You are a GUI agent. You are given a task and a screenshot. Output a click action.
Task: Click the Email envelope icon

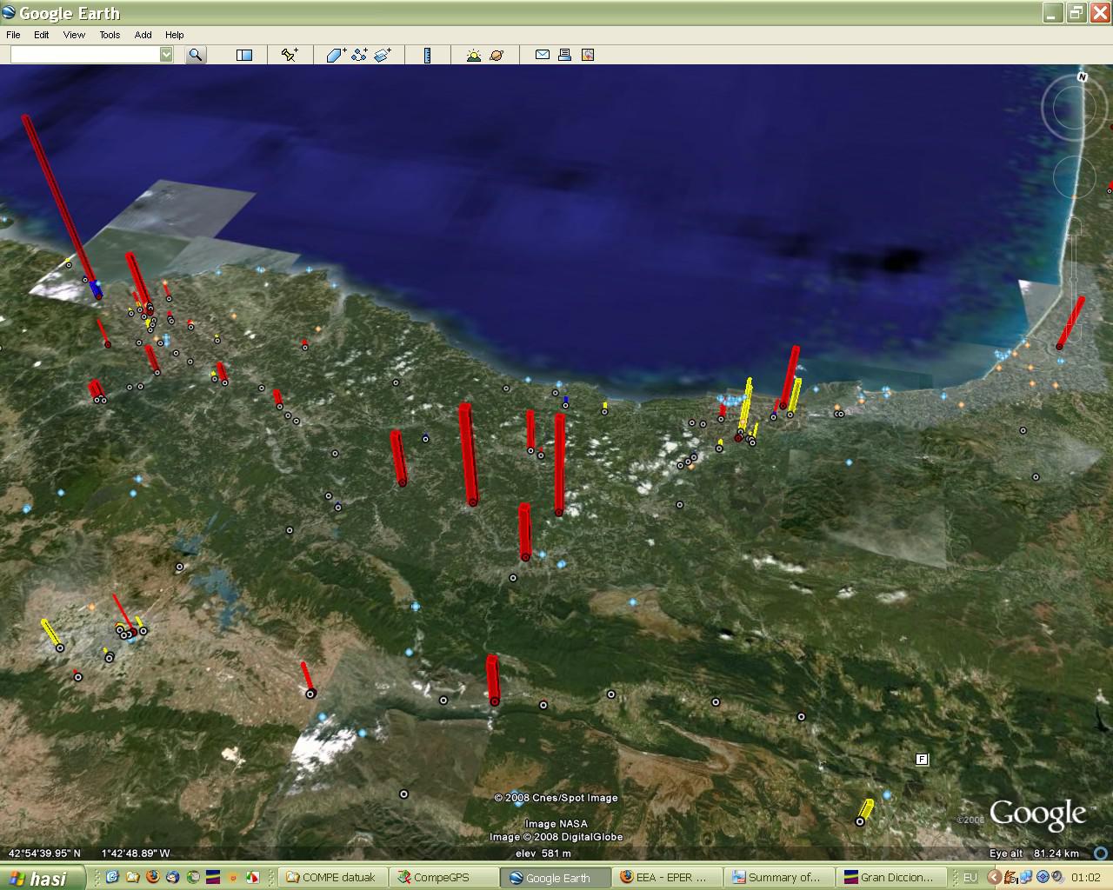(x=543, y=55)
